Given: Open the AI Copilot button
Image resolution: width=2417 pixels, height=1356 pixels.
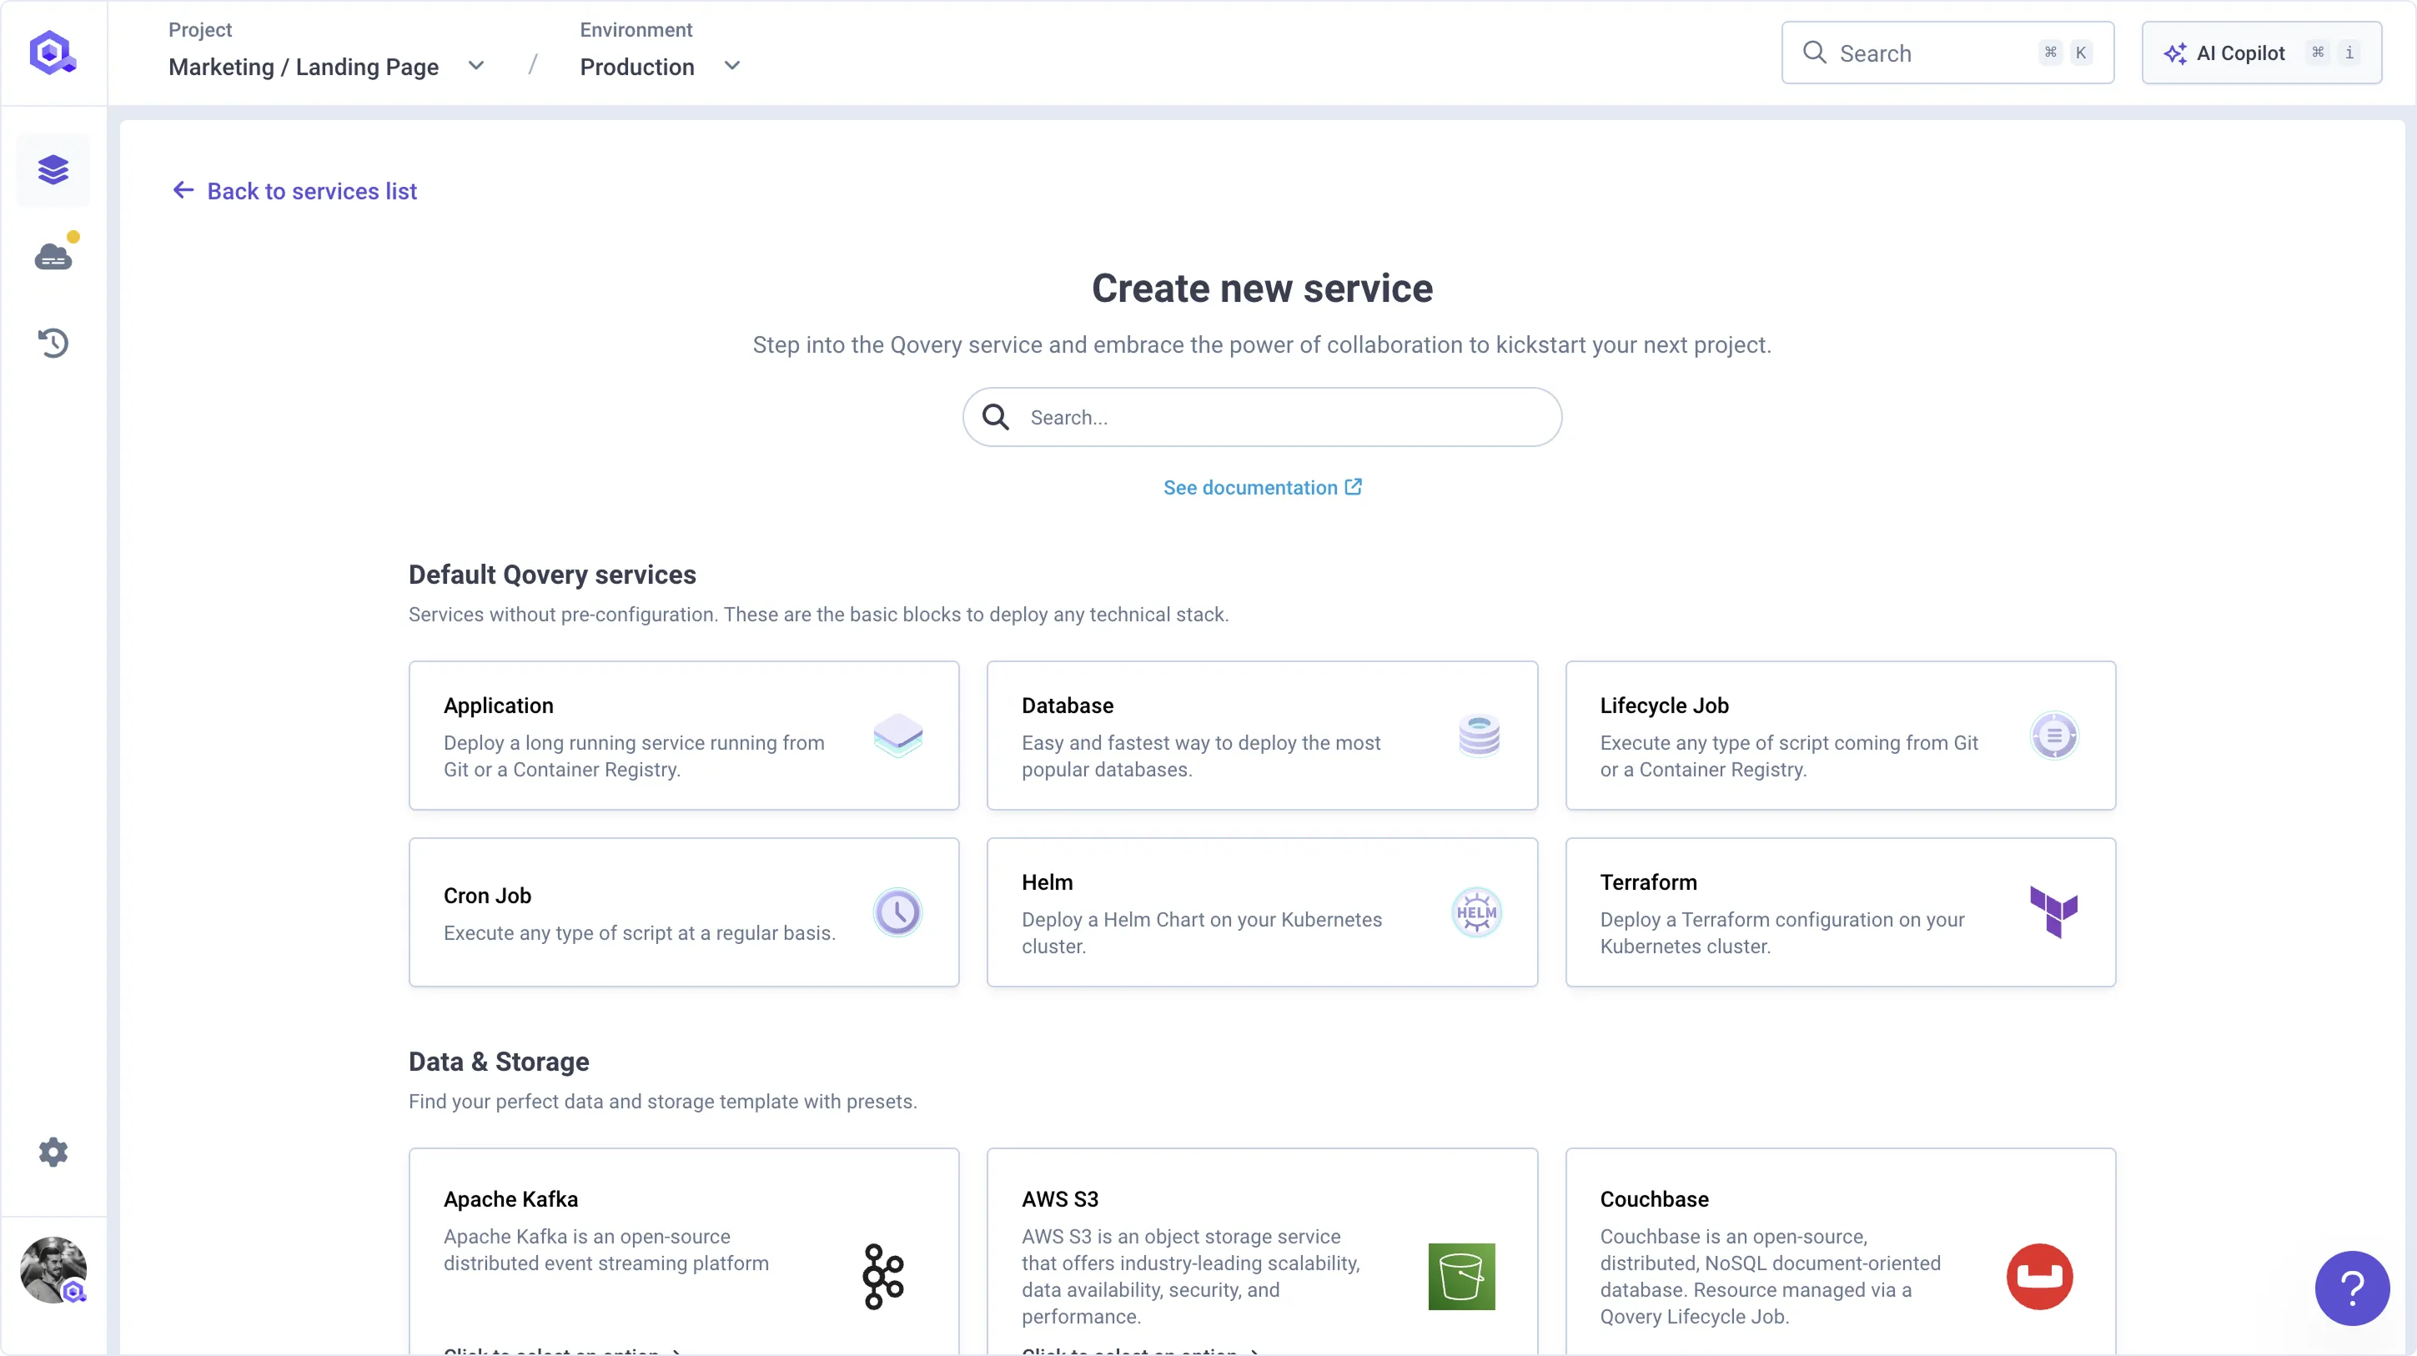Looking at the screenshot, I should pyautogui.click(x=2260, y=53).
